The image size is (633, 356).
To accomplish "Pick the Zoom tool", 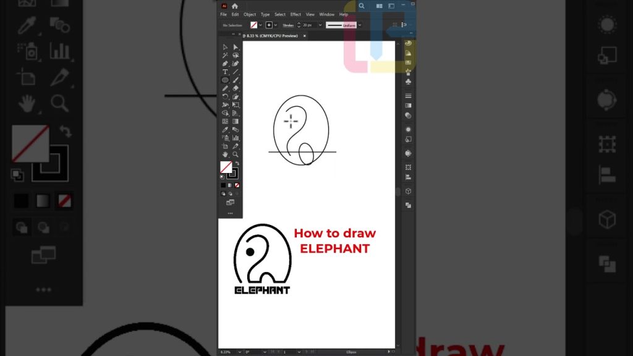I will pyautogui.click(x=236, y=155).
